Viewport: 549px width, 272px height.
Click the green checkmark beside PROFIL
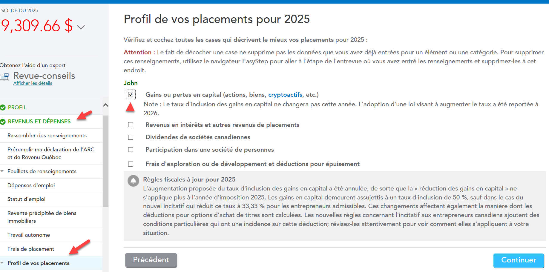(3, 107)
